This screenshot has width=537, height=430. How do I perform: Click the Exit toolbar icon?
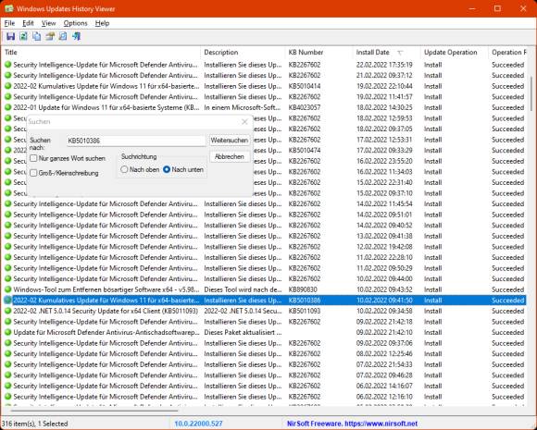pyautogui.click(x=76, y=36)
